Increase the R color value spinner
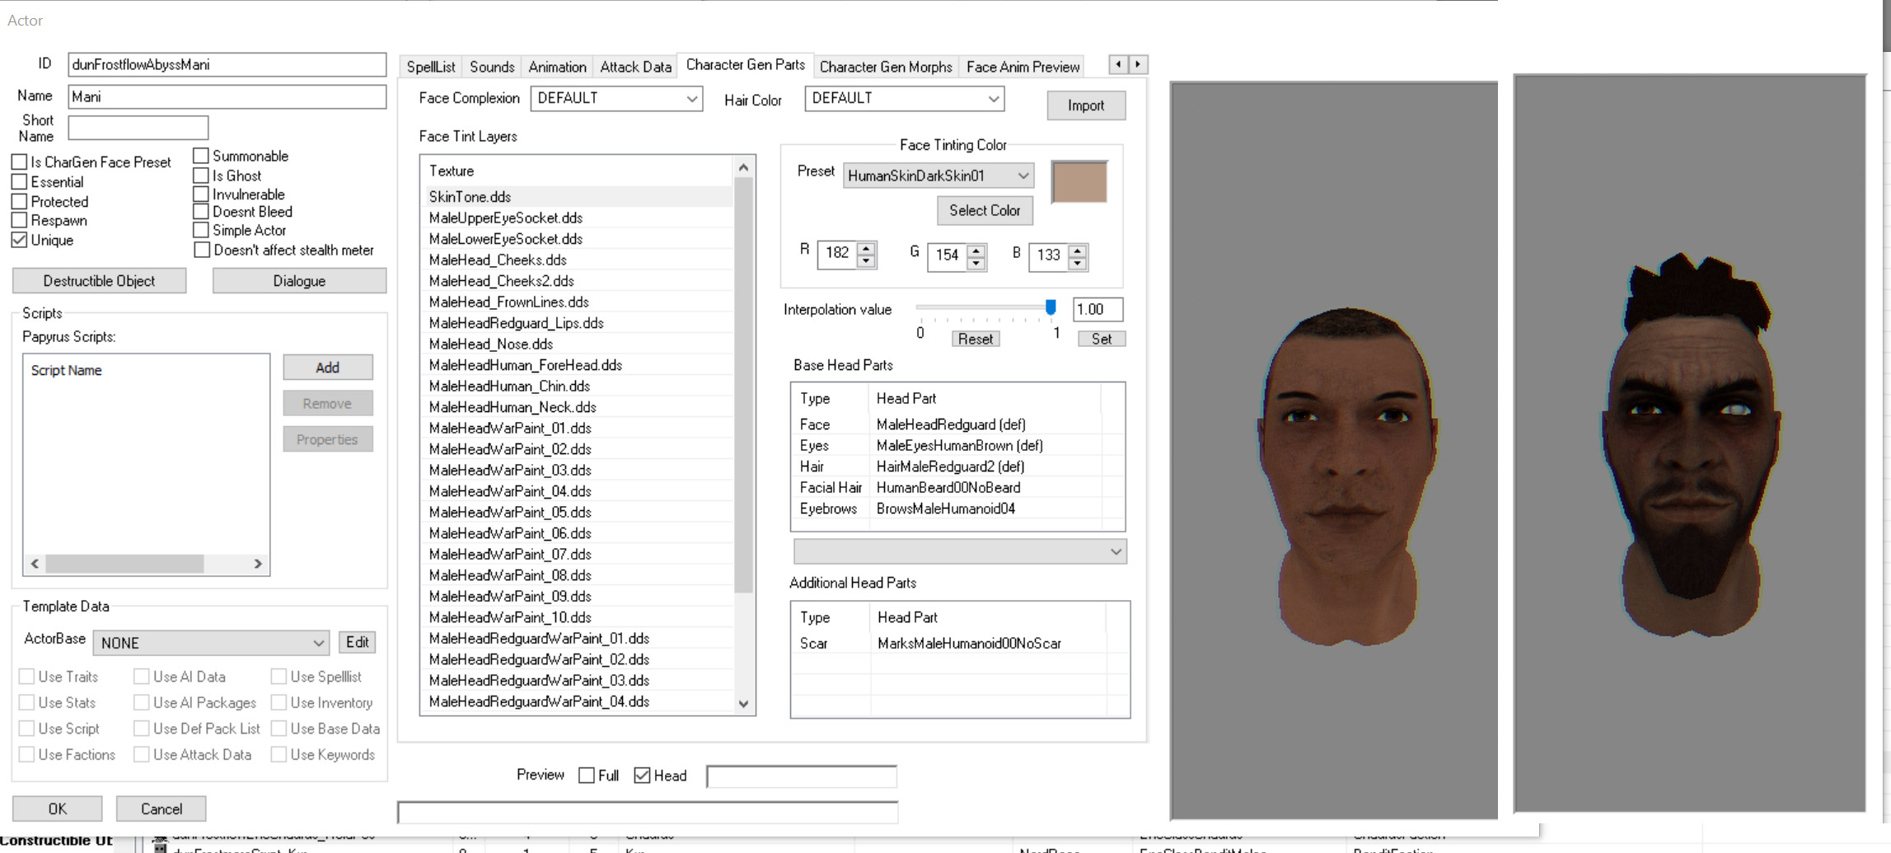Viewport: 1891px width, 853px height. (866, 248)
